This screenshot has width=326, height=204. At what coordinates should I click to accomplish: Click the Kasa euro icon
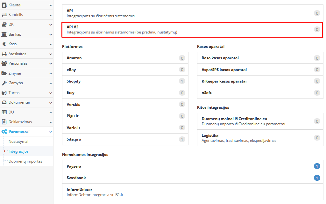(4, 44)
